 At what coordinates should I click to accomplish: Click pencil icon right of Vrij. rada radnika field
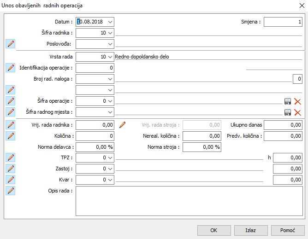click(x=122, y=125)
